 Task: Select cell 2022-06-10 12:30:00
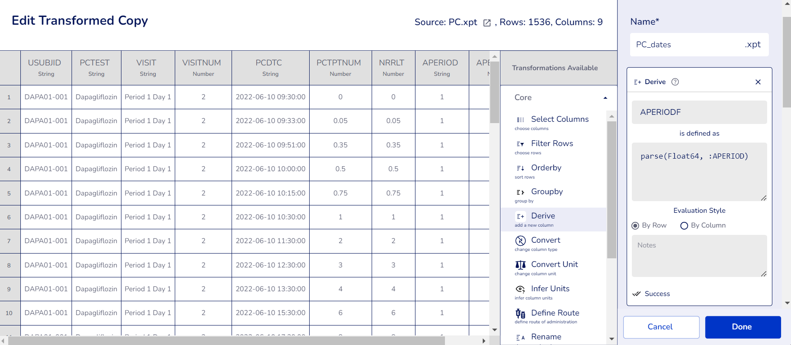click(x=271, y=265)
